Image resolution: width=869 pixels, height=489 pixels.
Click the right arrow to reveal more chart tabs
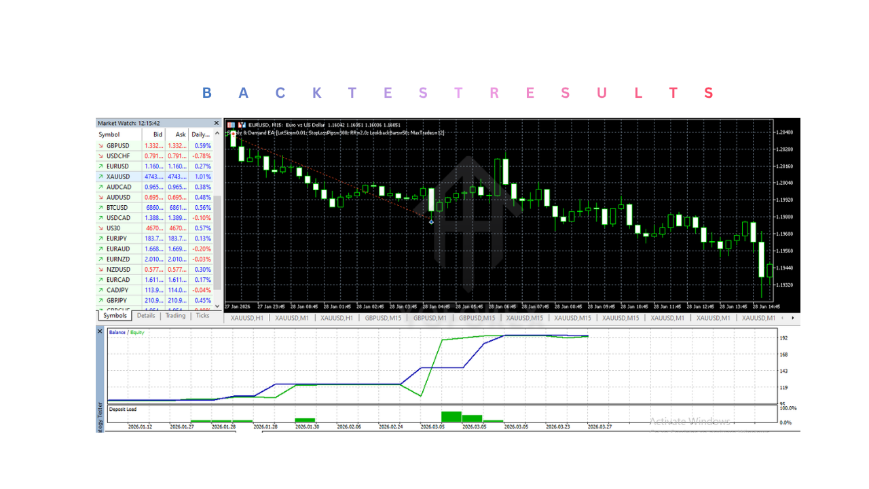point(792,317)
